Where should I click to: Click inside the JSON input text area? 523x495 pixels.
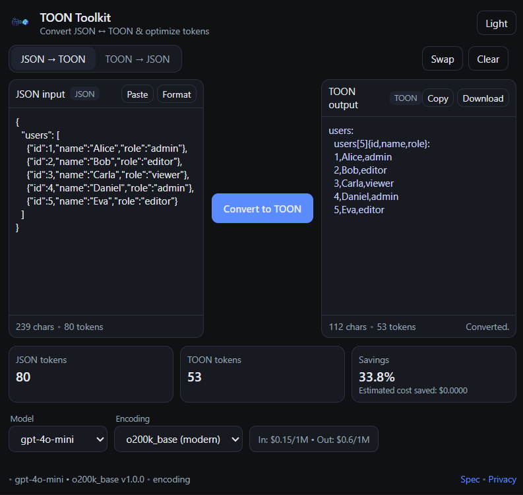(x=106, y=264)
